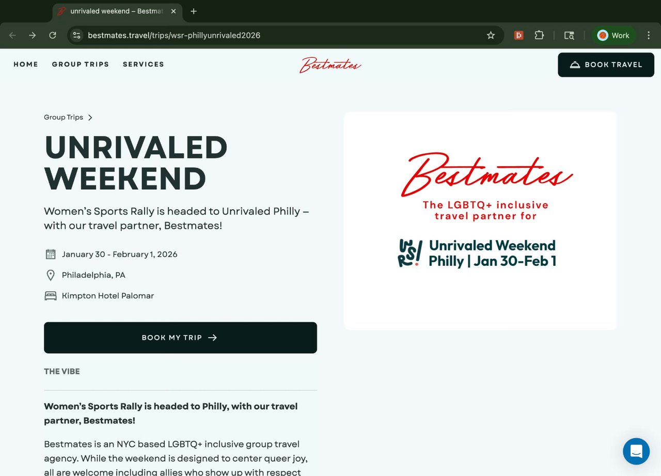Click the calendar icon beside trip dates
This screenshot has height=476, width=661.
(51, 254)
